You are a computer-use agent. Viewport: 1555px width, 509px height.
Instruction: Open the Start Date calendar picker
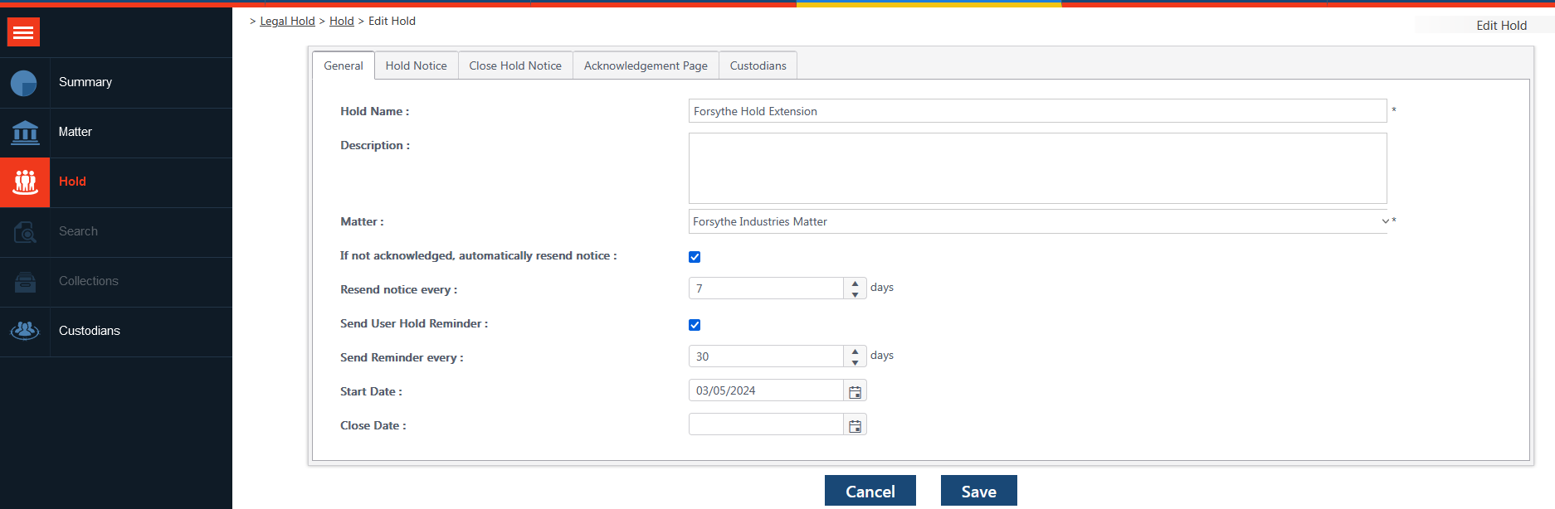click(x=855, y=391)
